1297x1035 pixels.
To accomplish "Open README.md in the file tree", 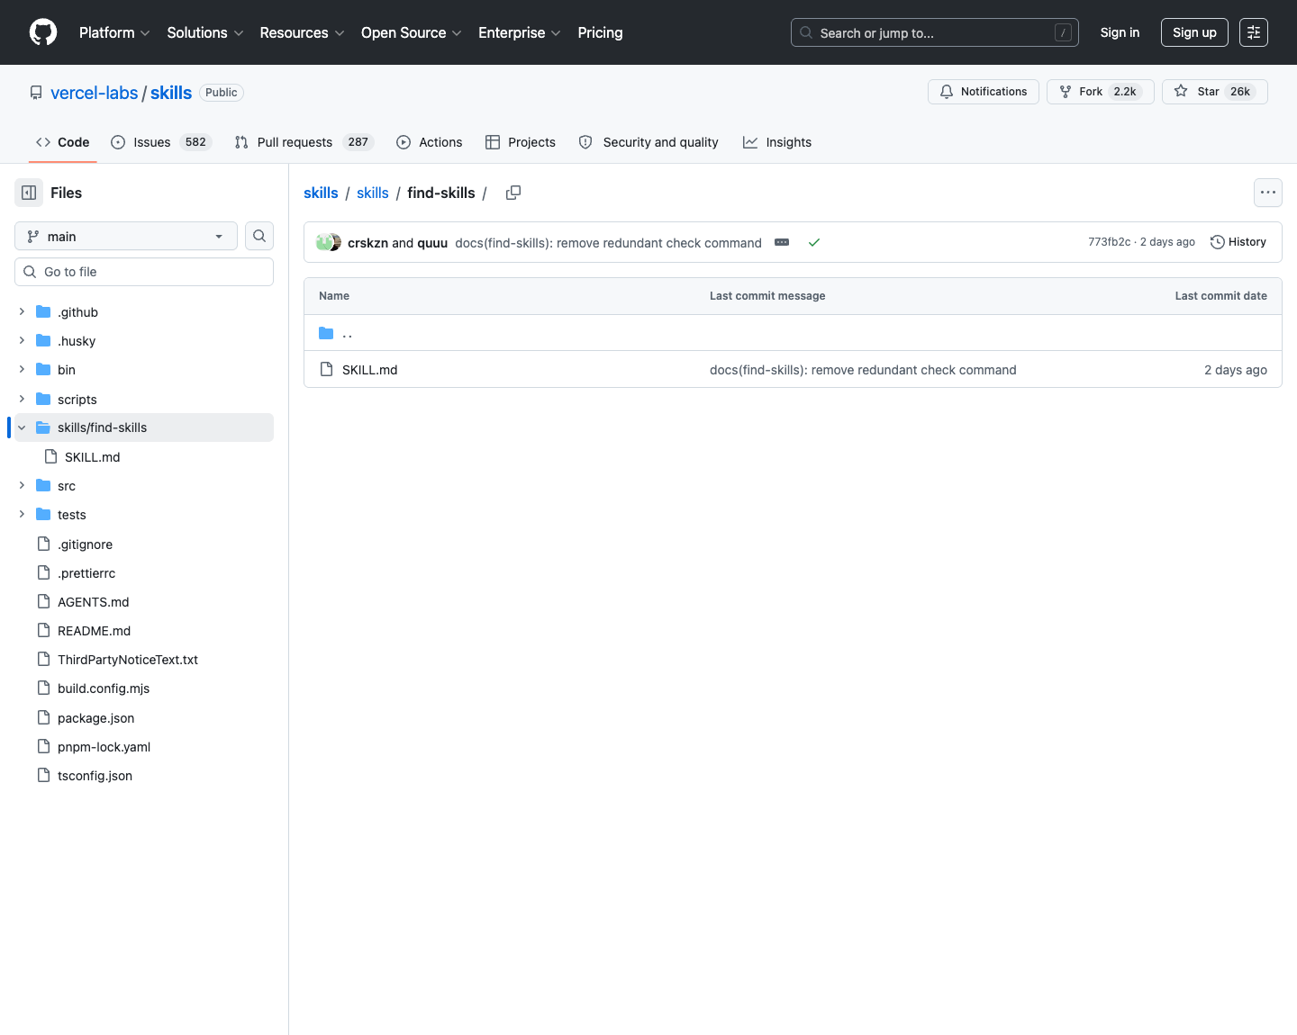I will 144,630.
